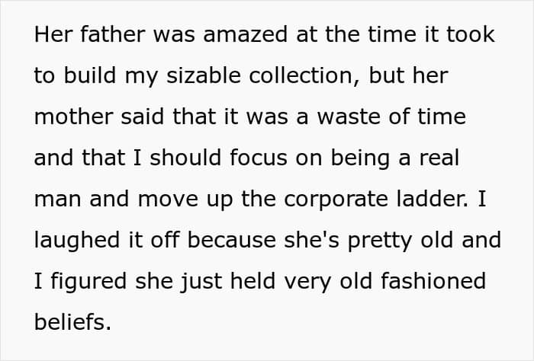Click the word "collection," in the text
The height and width of the screenshot is (361, 534).
[304, 75]
